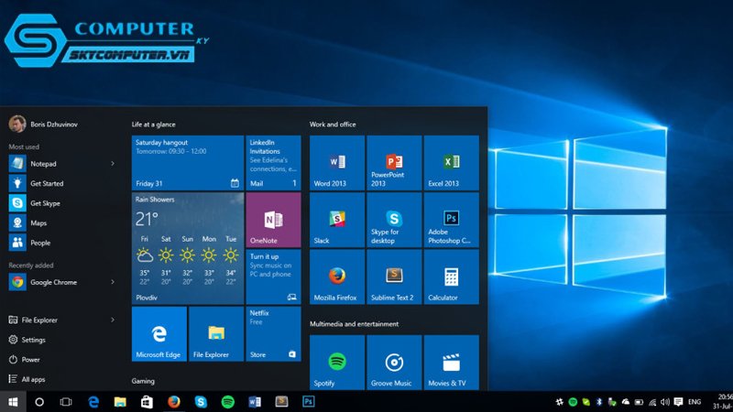The height and width of the screenshot is (412, 733).
Task: Open the Calculator tile
Action: 451,277
